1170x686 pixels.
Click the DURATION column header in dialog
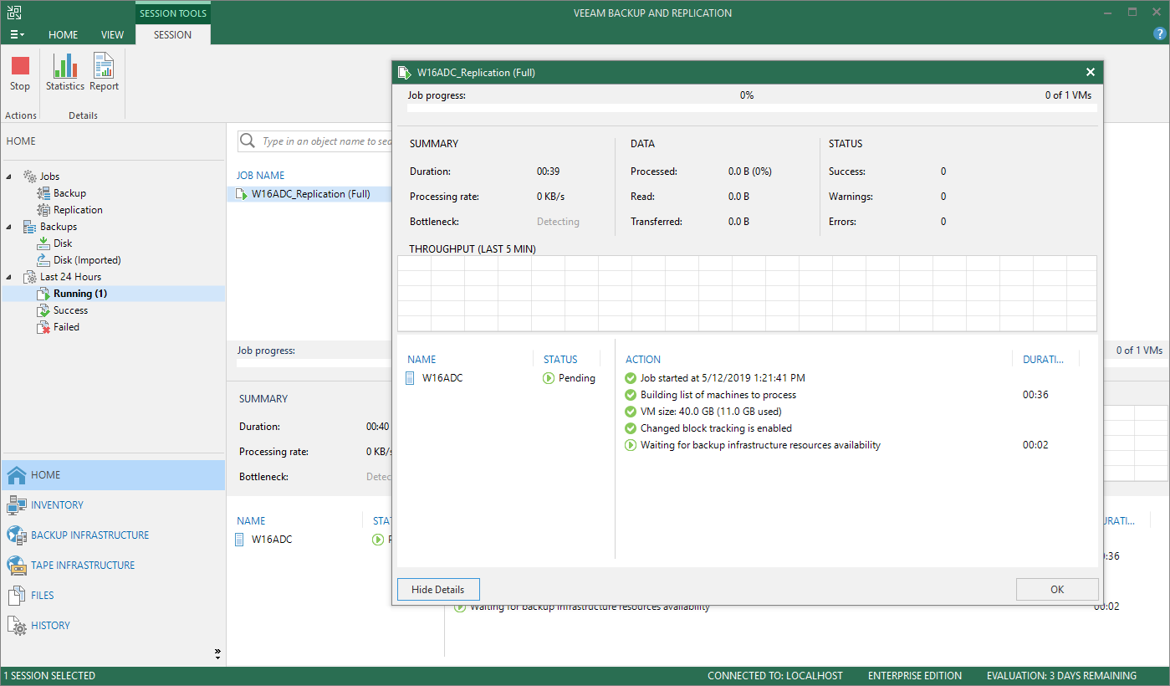pyautogui.click(x=1044, y=360)
